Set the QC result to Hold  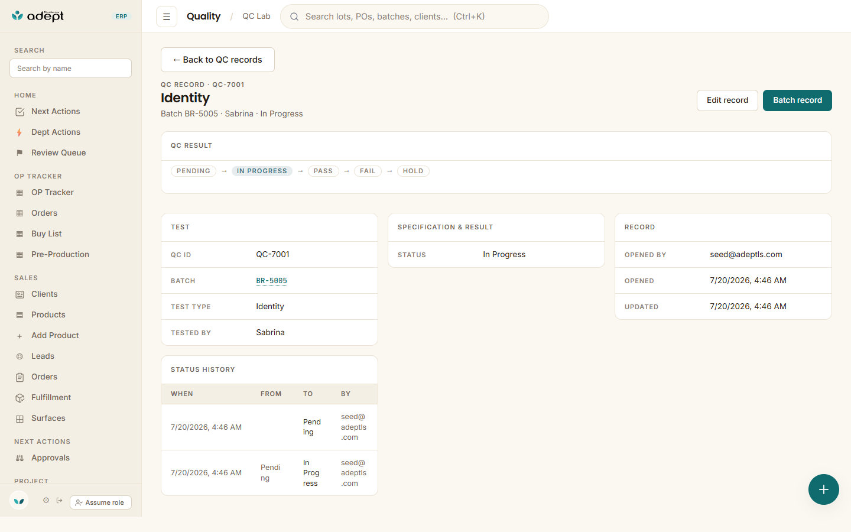click(x=413, y=171)
